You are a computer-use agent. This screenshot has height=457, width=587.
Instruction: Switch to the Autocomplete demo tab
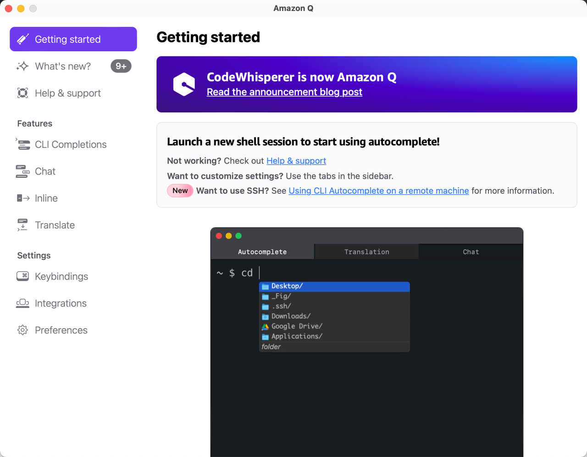tap(262, 252)
